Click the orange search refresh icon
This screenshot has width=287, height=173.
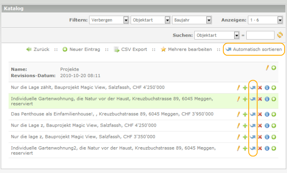[280, 35]
